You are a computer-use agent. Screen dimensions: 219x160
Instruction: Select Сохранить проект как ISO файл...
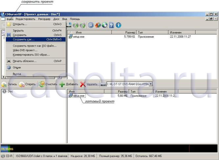pyautogui.click(x=34, y=46)
